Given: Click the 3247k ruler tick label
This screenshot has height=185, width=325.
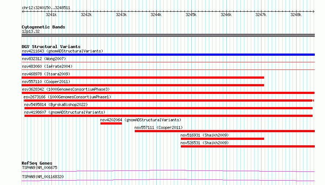Looking at the screenshot, I should tap(261, 15).
